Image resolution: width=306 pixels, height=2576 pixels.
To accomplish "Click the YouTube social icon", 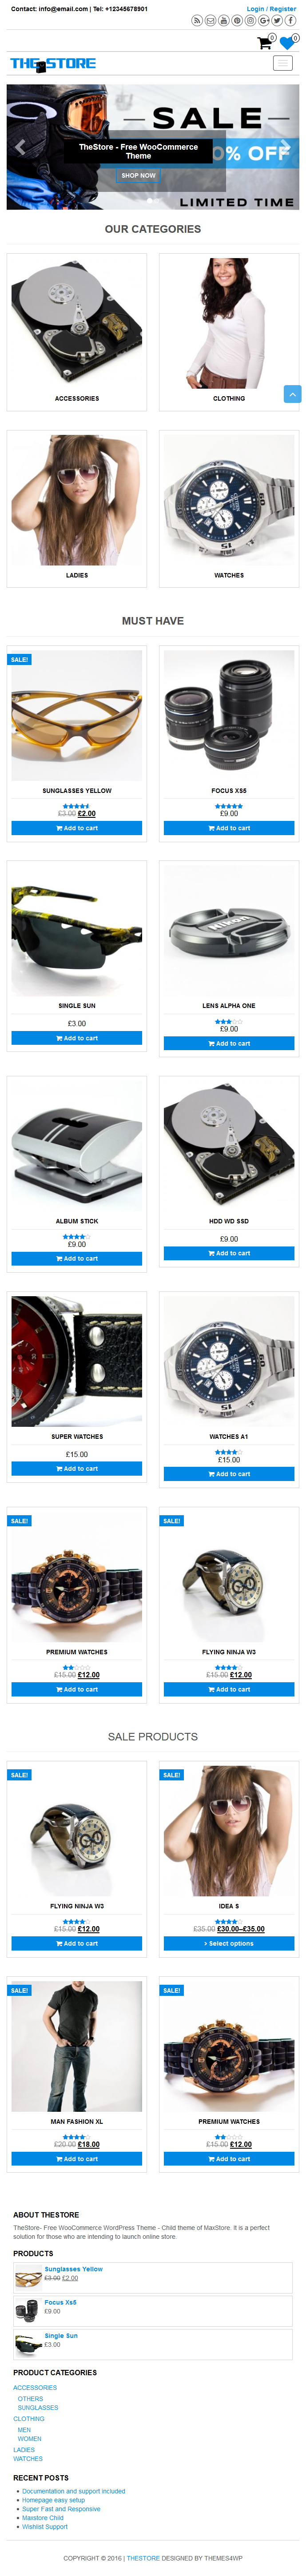I will coord(224,20).
